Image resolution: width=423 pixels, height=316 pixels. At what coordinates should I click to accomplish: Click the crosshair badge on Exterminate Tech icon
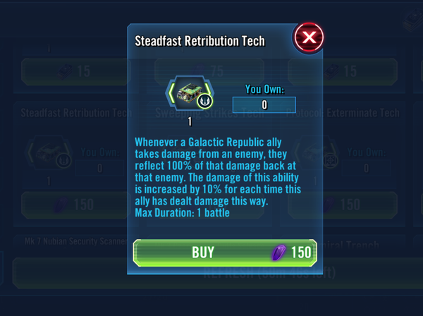pyautogui.click(x=331, y=161)
